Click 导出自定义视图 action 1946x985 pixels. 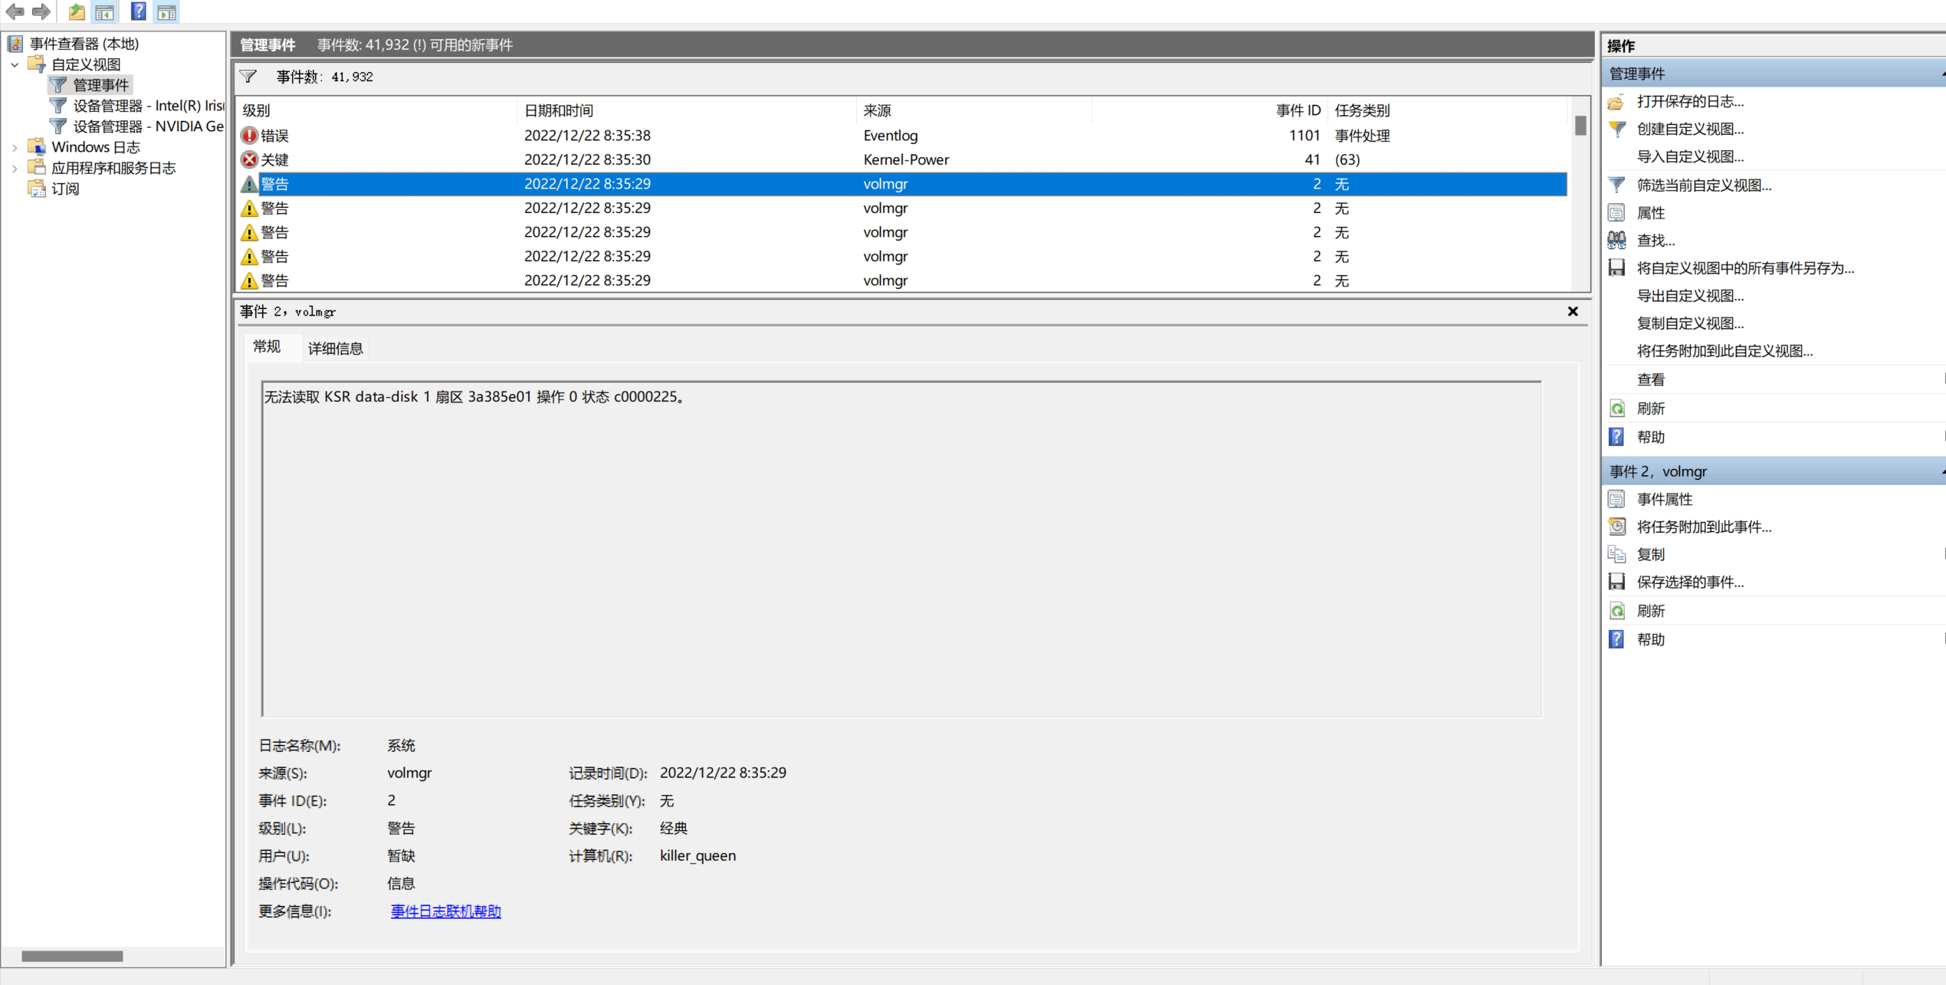pos(1690,295)
